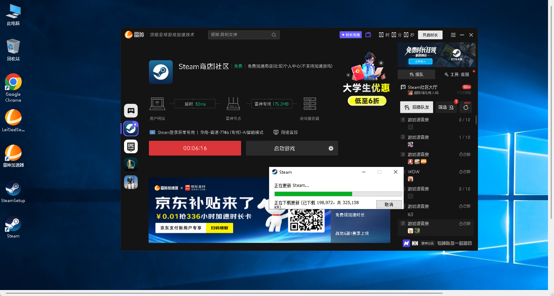Open the network monitor (网络监控)
This screenshot has height=296, width=554.
(286, 132)
